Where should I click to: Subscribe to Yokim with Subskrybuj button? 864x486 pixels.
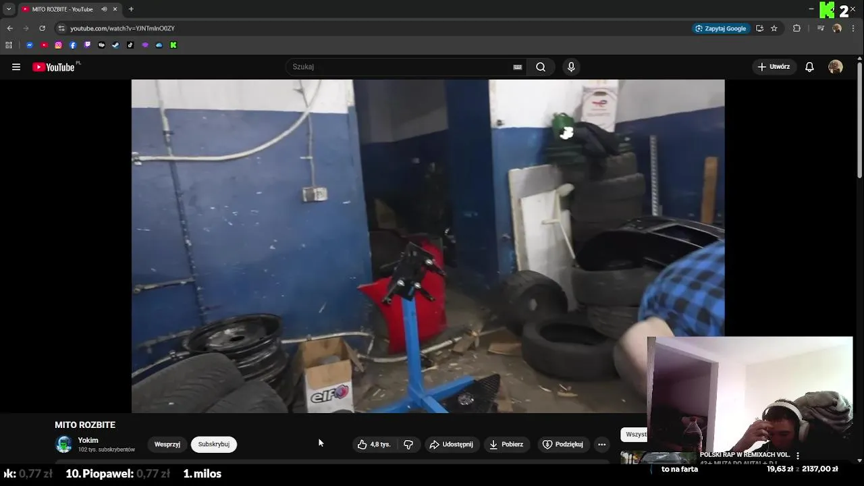(x=214, y=444)
